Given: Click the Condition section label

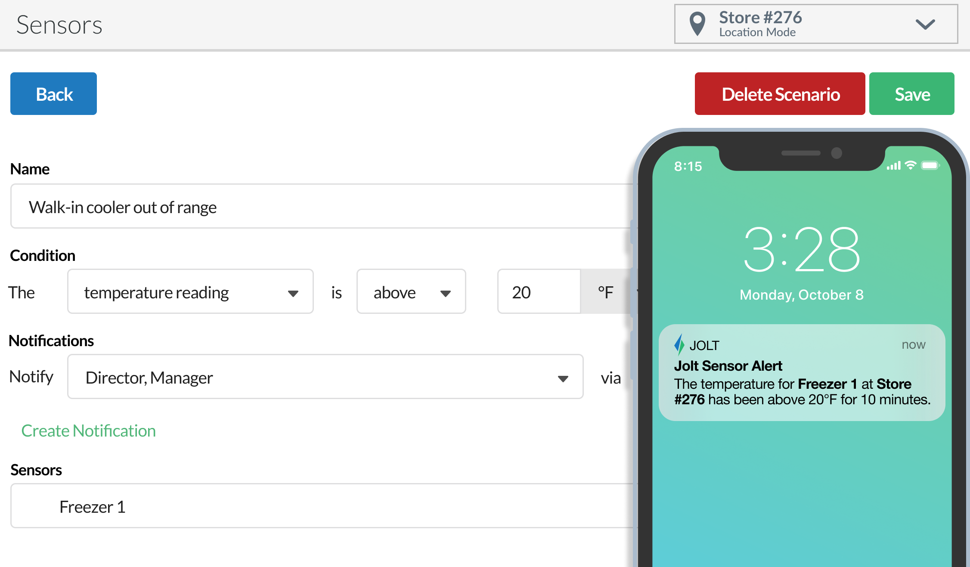Looking at the screenshot, I should 43,255.
